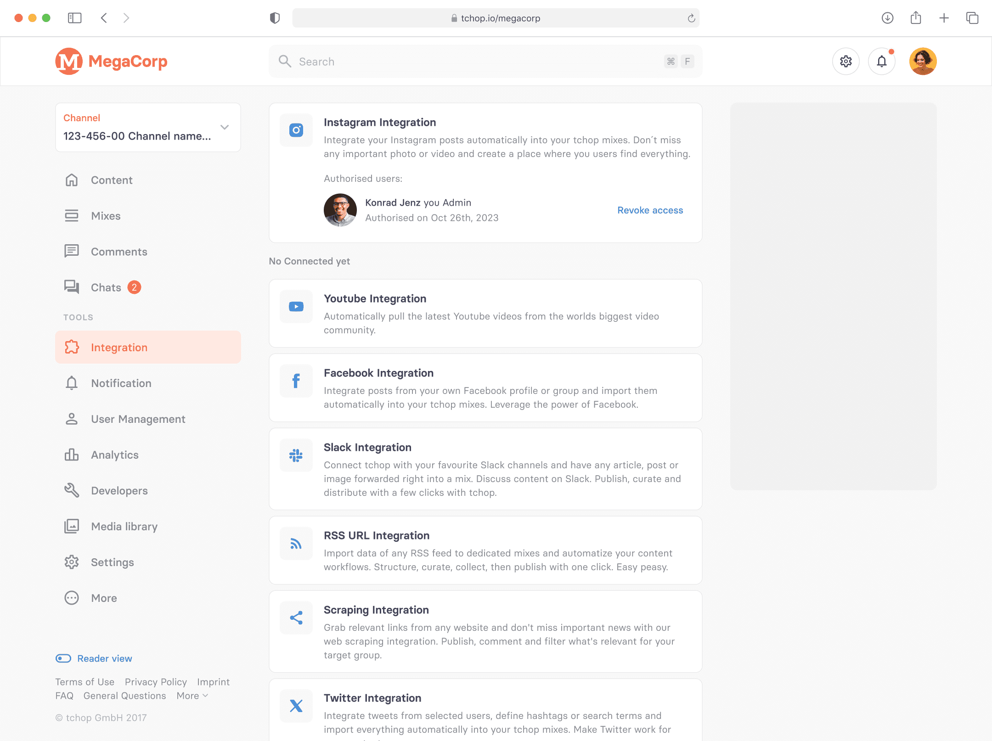
Task: Expand the More sidebar item
Action: 103,598
